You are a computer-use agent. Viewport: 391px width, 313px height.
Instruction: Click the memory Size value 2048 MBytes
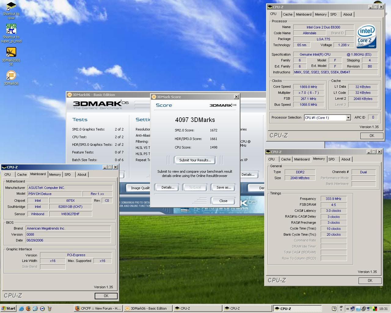300,178
